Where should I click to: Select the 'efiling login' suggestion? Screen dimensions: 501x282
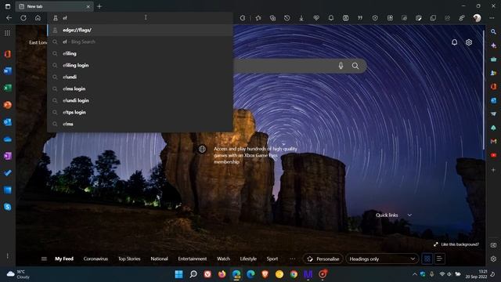[x=140, y=65]
